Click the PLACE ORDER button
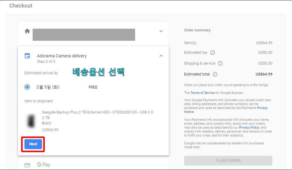Screen dimensions: 292x170 click(228, 161)
